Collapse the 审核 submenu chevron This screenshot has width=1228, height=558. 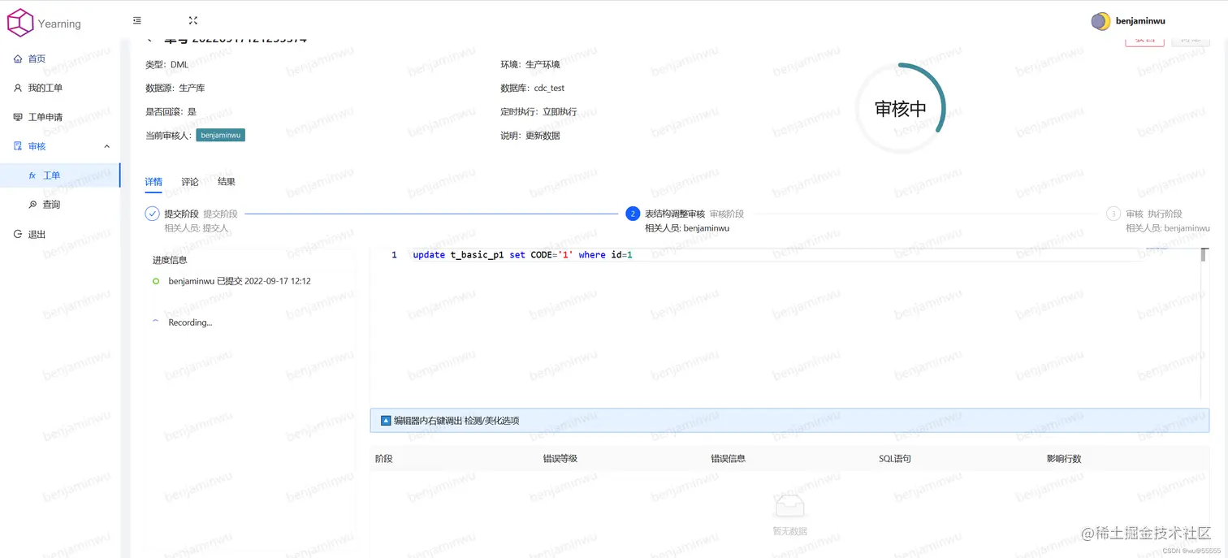(106, 146)
